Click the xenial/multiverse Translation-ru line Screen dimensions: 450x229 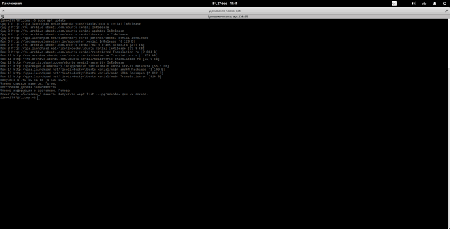pyautogui.click(x=79, y=59)
